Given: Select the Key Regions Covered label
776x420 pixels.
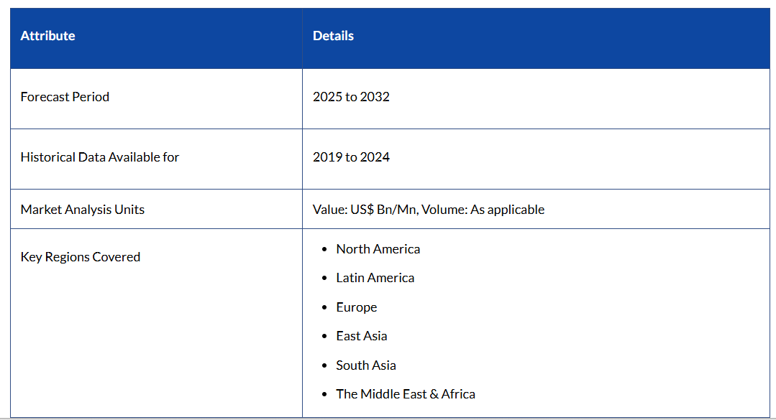Looking at the screenshot, I should coord(80,257).
